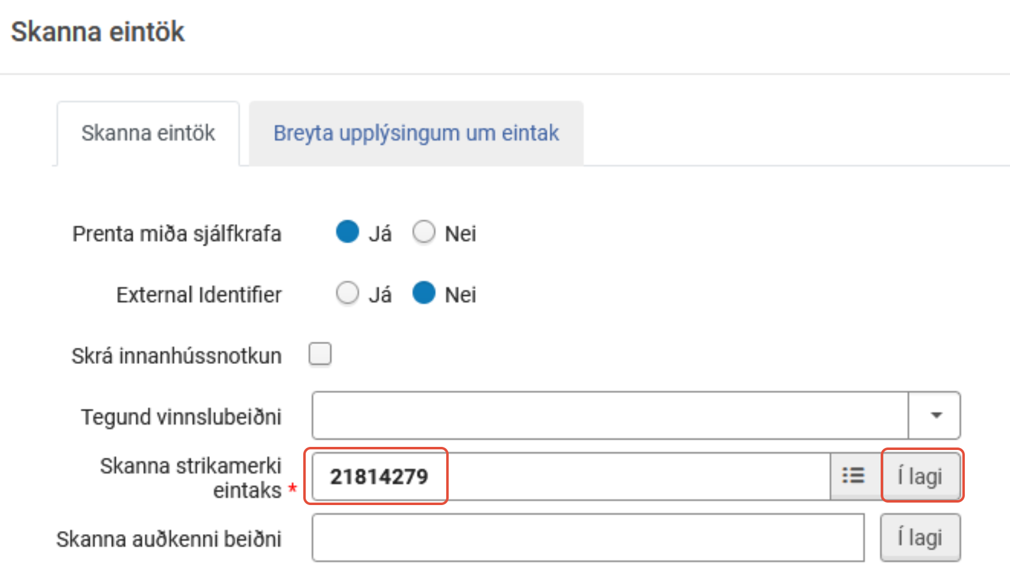Select Já for Prenta miða sjálfkrafa

[x=348, y=232]
